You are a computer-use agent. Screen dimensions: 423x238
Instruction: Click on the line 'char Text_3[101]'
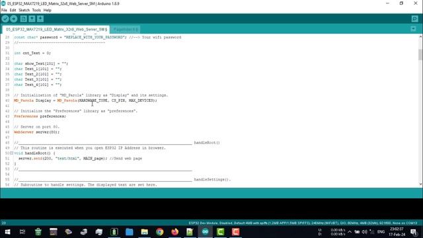38,79
